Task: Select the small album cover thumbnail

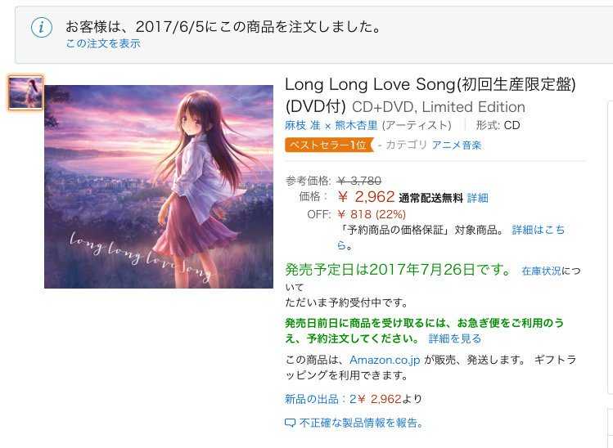Action: [26, 93]
